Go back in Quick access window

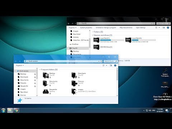(16, 61)
